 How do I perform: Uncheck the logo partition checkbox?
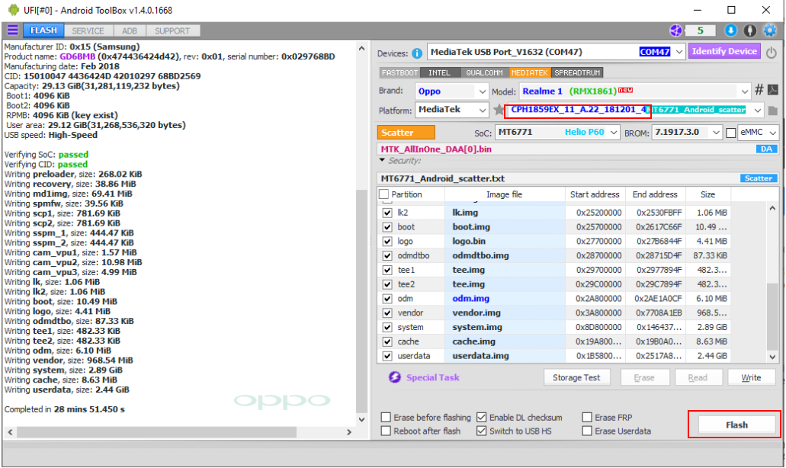(x=387, y=242)
